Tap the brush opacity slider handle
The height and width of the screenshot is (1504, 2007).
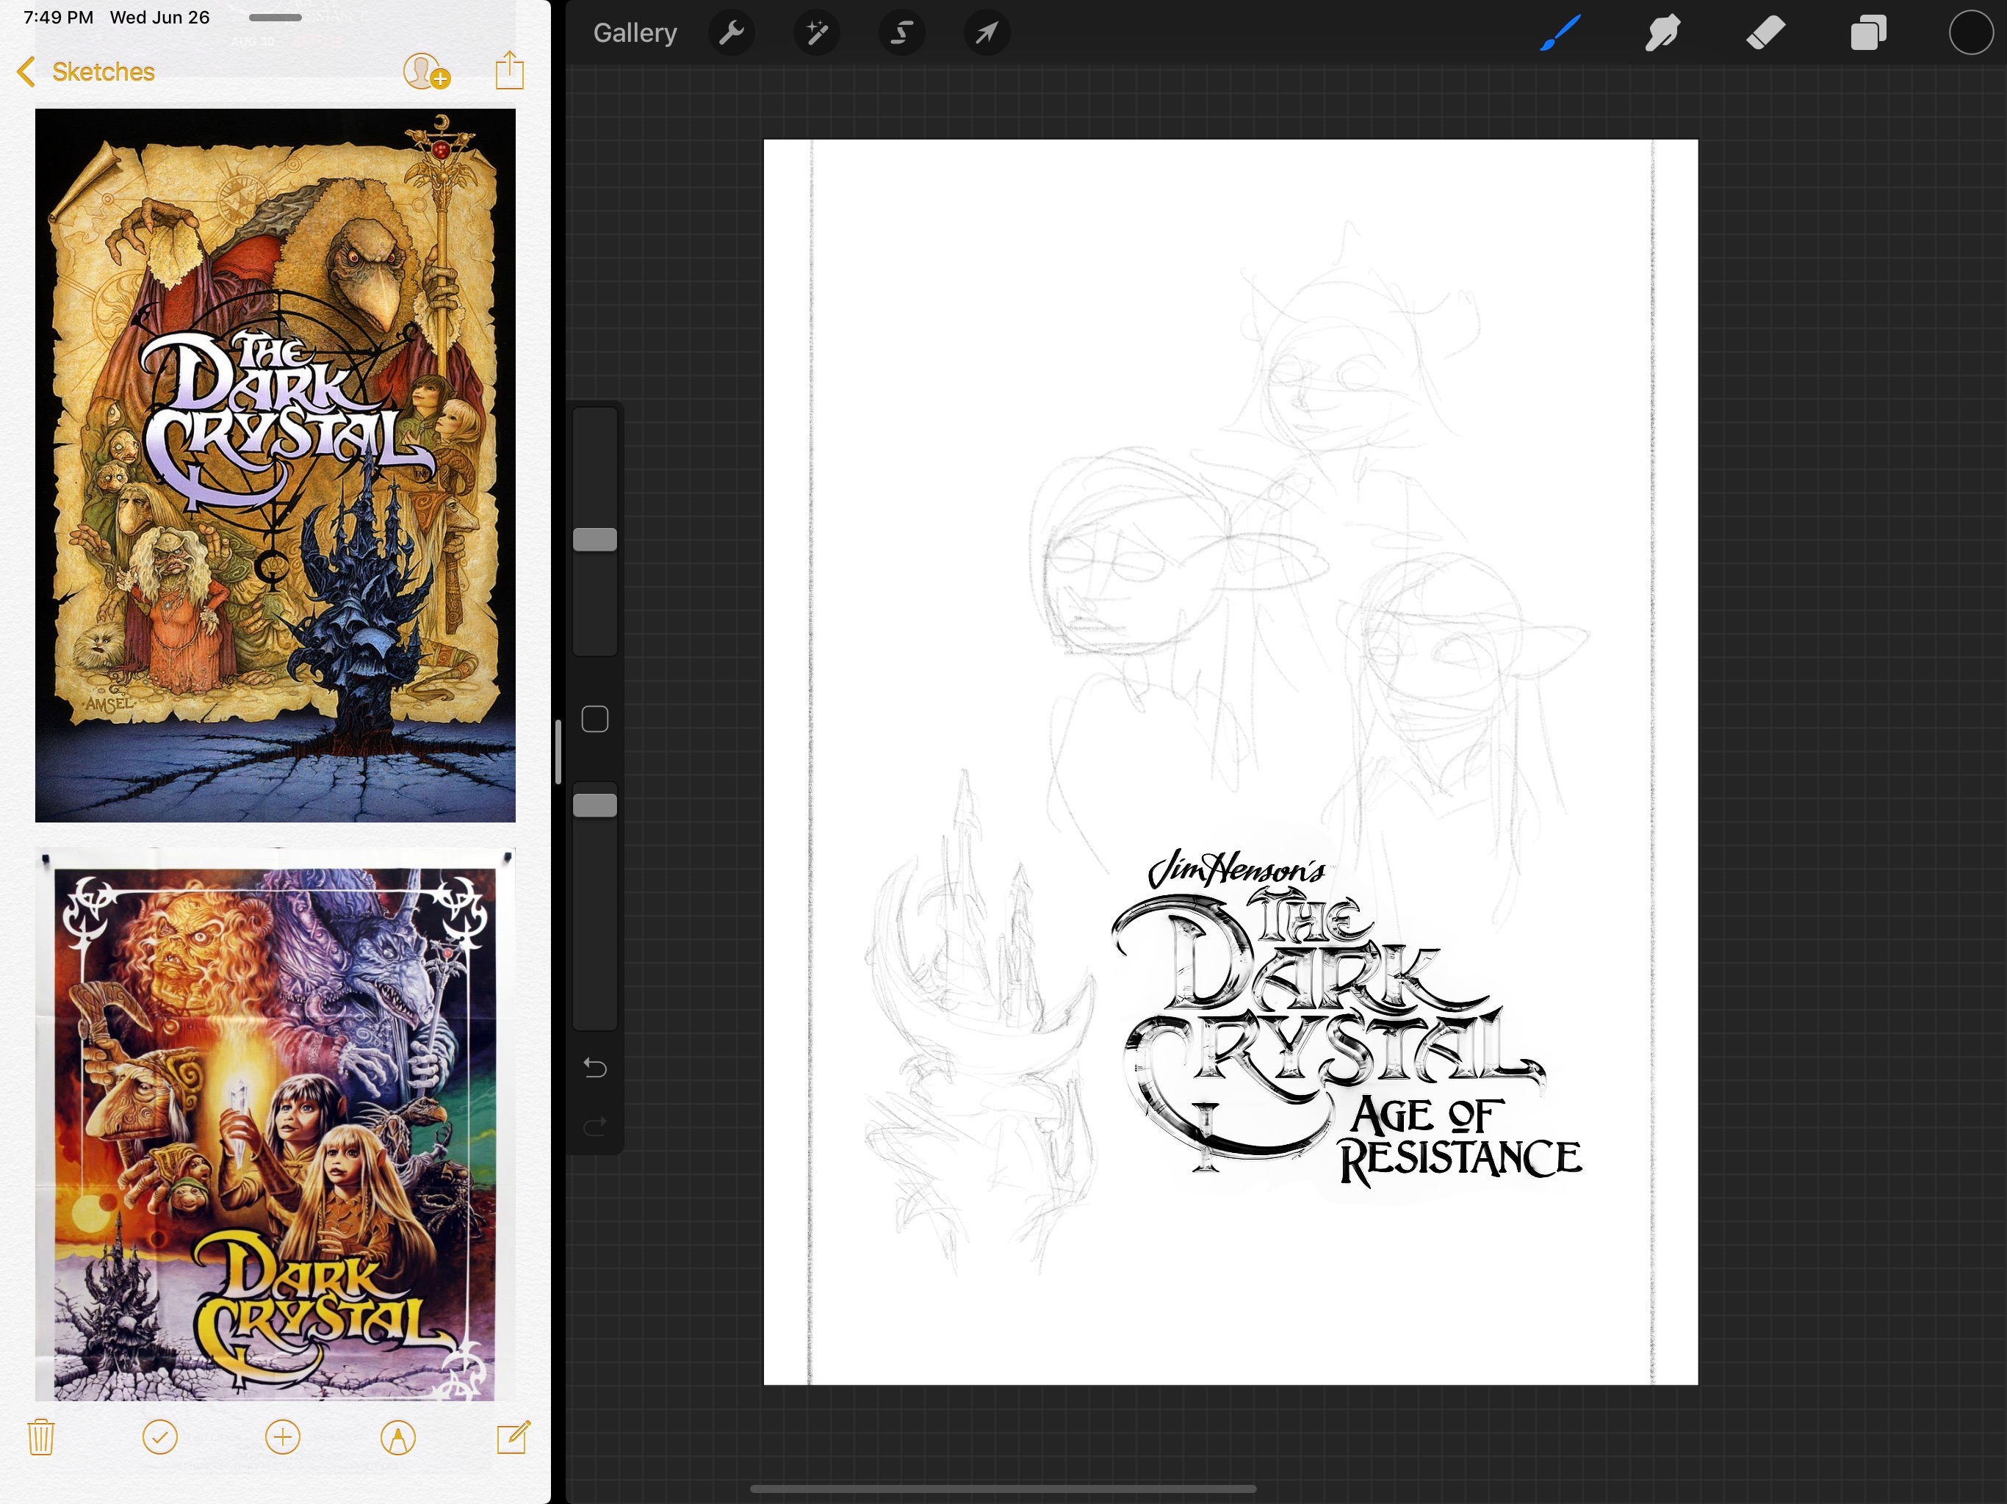595,806
